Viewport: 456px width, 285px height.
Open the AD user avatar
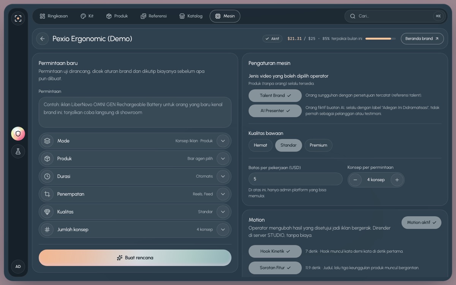tap(18, 266)
